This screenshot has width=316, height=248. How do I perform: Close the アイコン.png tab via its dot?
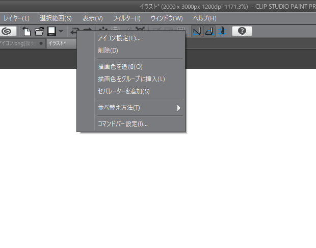click(41, 43)
